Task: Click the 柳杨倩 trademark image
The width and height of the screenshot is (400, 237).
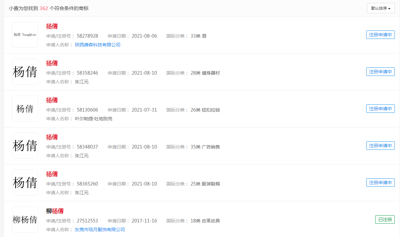Action: (25, 219)
